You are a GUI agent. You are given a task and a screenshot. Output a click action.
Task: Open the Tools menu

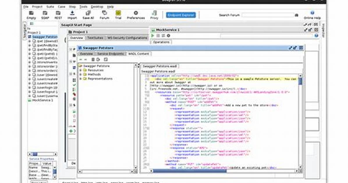point(84,7)
